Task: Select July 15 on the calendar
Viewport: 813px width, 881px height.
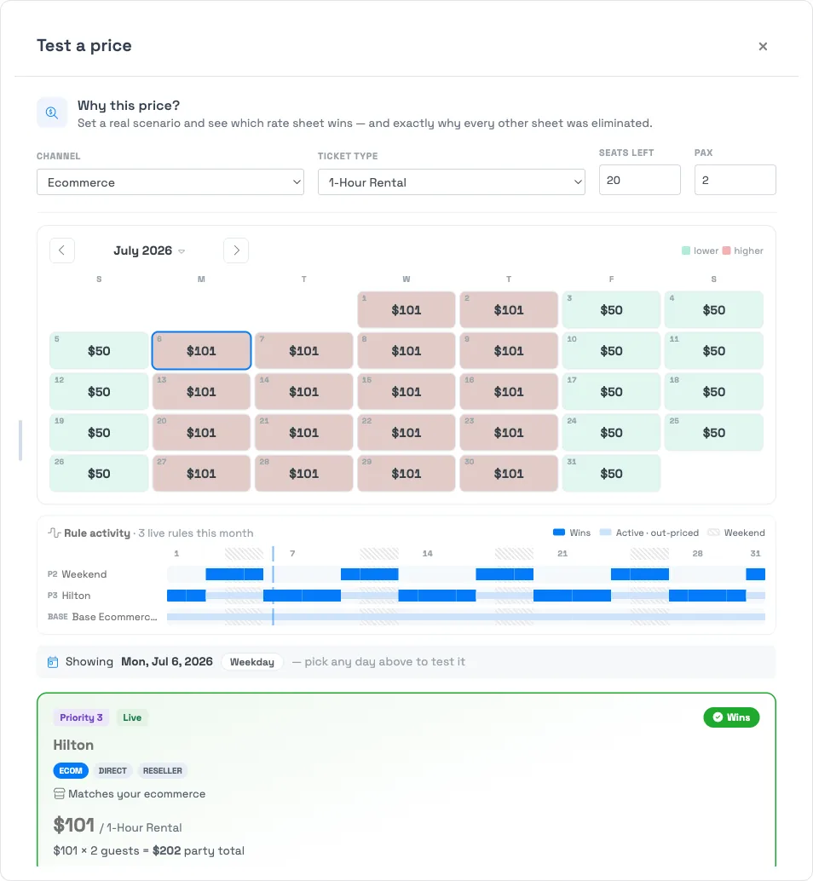Action: [406, 392]
